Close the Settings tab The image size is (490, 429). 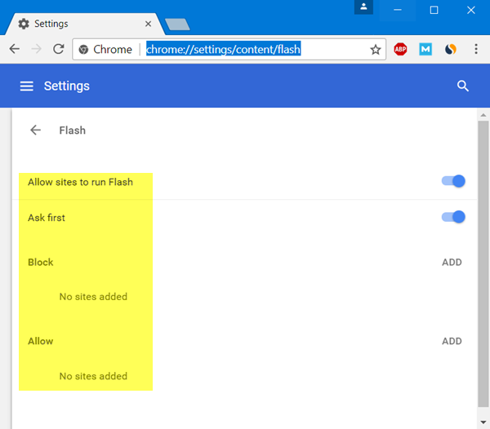148,24
